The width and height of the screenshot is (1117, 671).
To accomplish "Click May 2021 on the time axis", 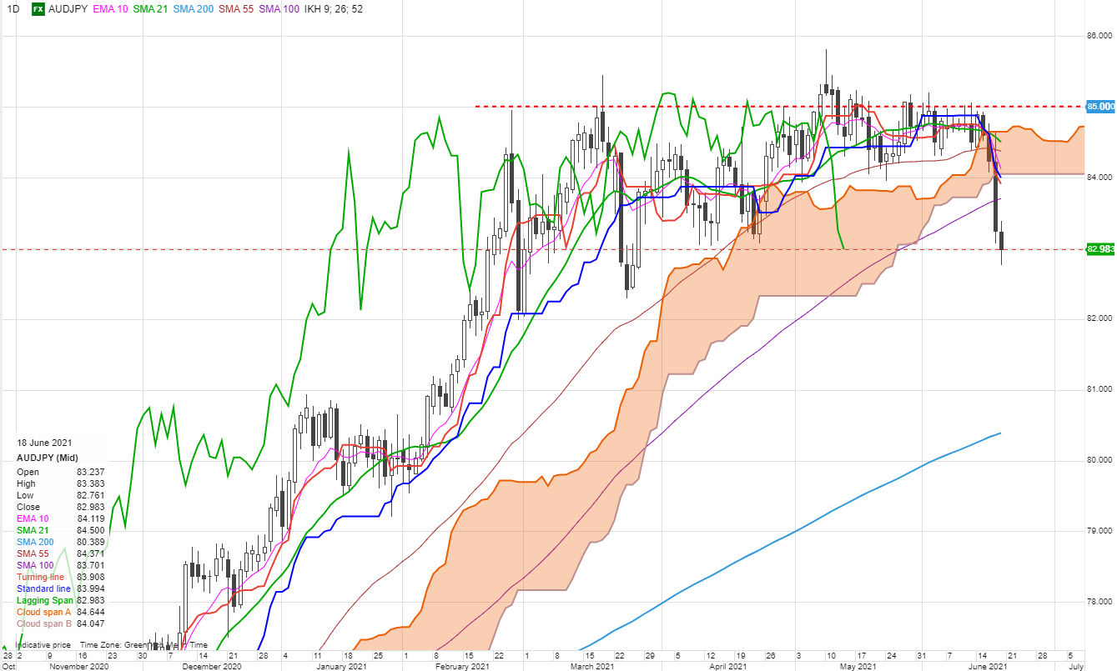I will pos(857,666).
